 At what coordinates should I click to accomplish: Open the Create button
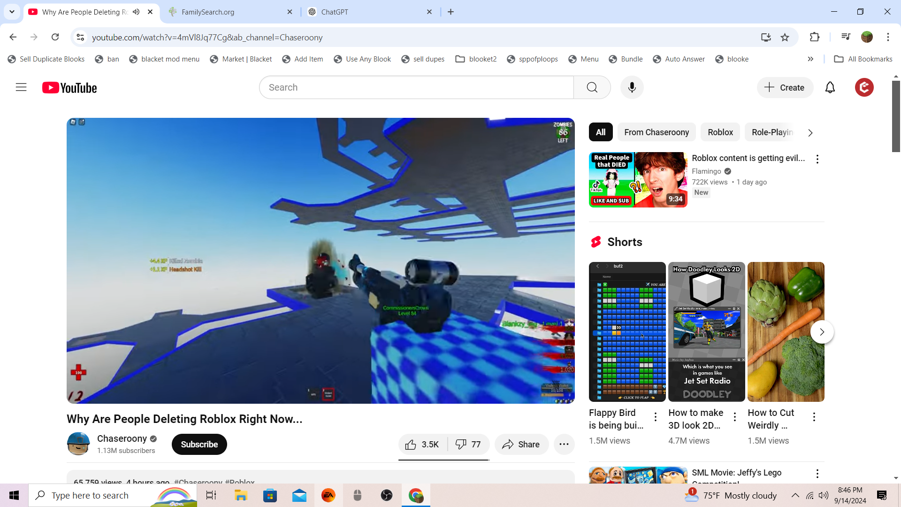pos(785,87)
